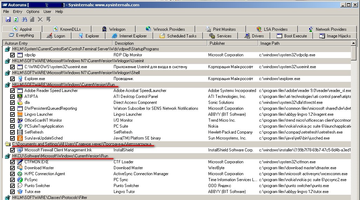Switch to the Logon tab
Viewport: 360px width, 200px height.
56,36
